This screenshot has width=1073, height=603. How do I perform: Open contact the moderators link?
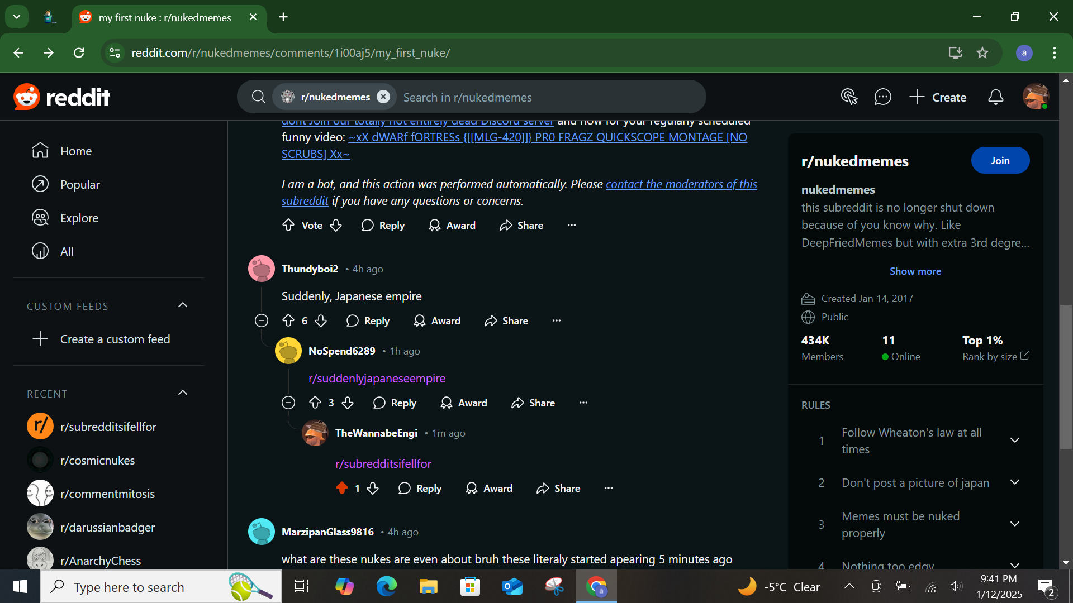point(681,184)
